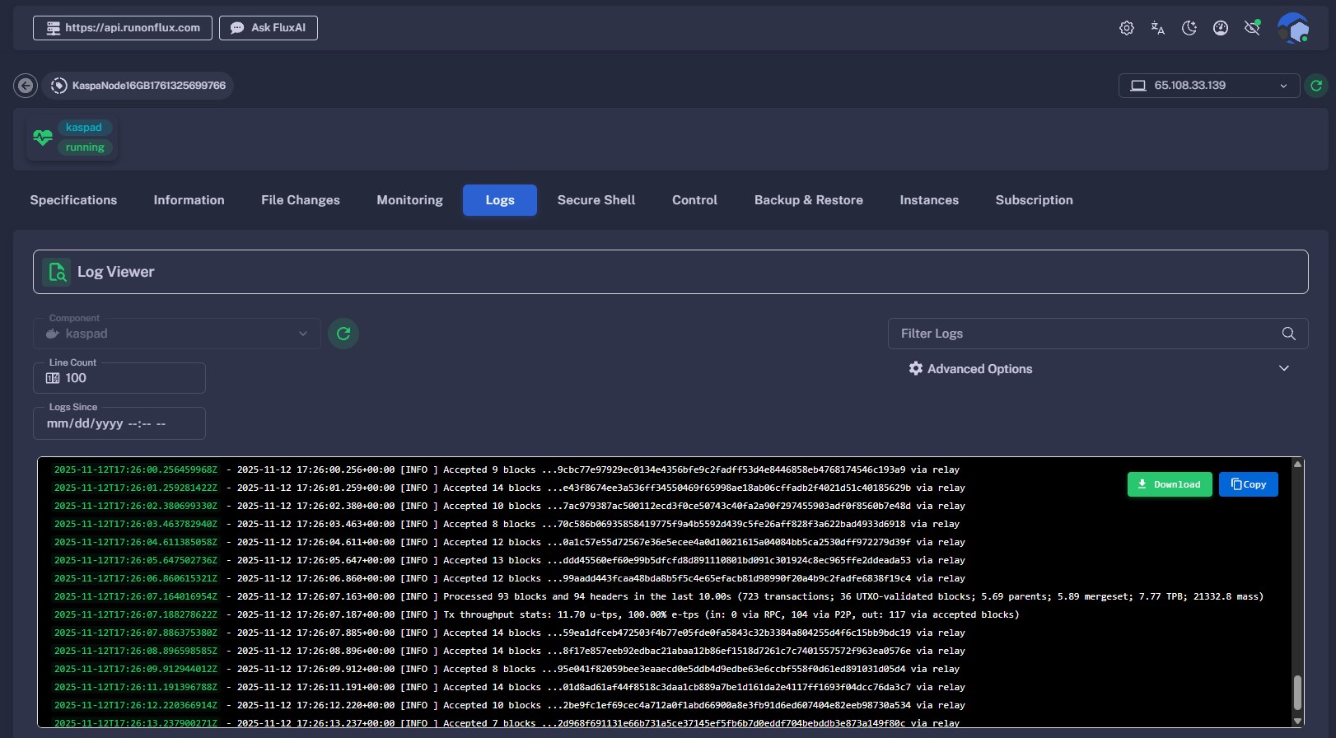Viewport: 1336px width, 738px height.
Task: Click the back arrow beside KaspaNode name
Action: [26, 86]
